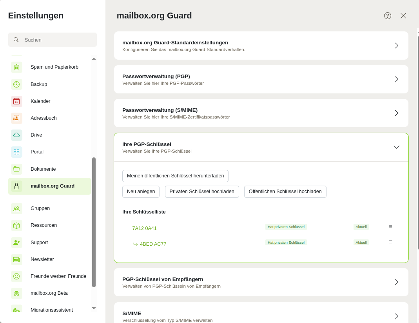
Task: Open mailbox.org Beta settings
Action: pyautogui.click(x=49, y=293)
